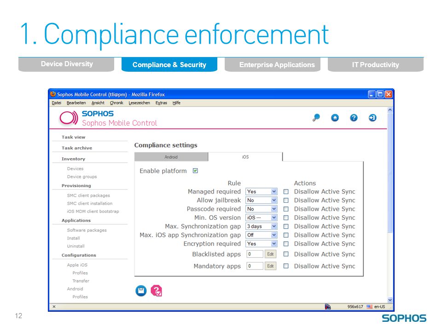442x331 pixels.
Task: Check Disallow Active Sync for Mandatory apps
Action: point(286,266)
